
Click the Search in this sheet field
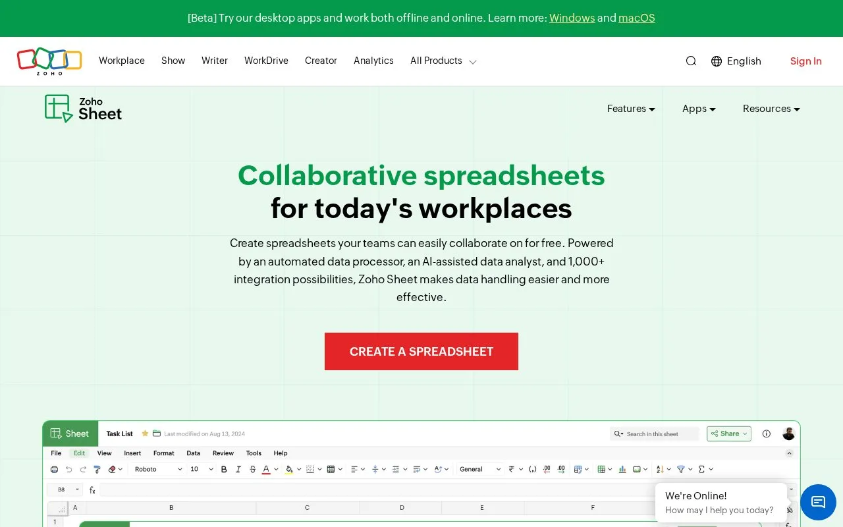point(654,434)
